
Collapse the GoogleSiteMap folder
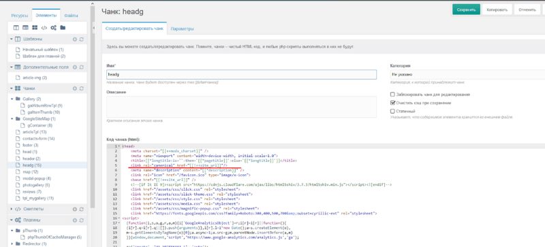pyautogui.click(x=12, y=119)
